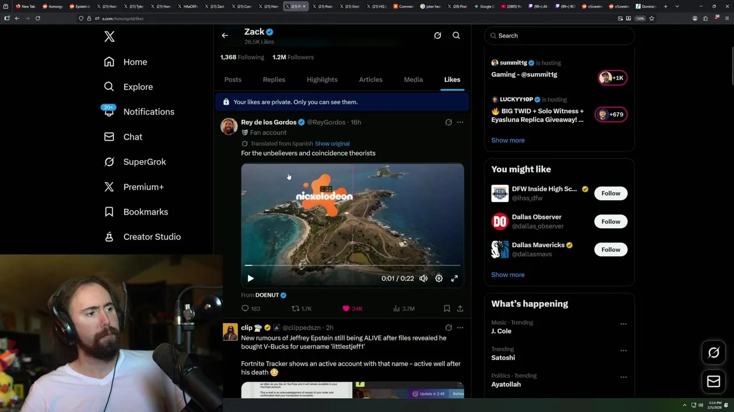The height and width of the screenshot is (412, 734).
Task: Open Rey de los Gordos avatar
Action: click(x=229, y=126)
